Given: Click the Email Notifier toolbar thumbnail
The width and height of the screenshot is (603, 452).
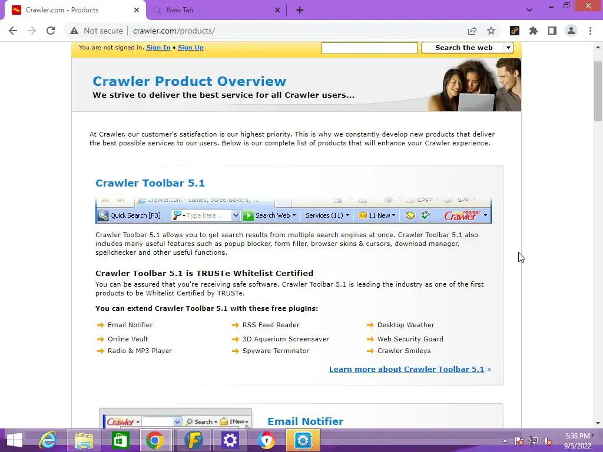Looking at the screenshot, I should click(175, 418).
